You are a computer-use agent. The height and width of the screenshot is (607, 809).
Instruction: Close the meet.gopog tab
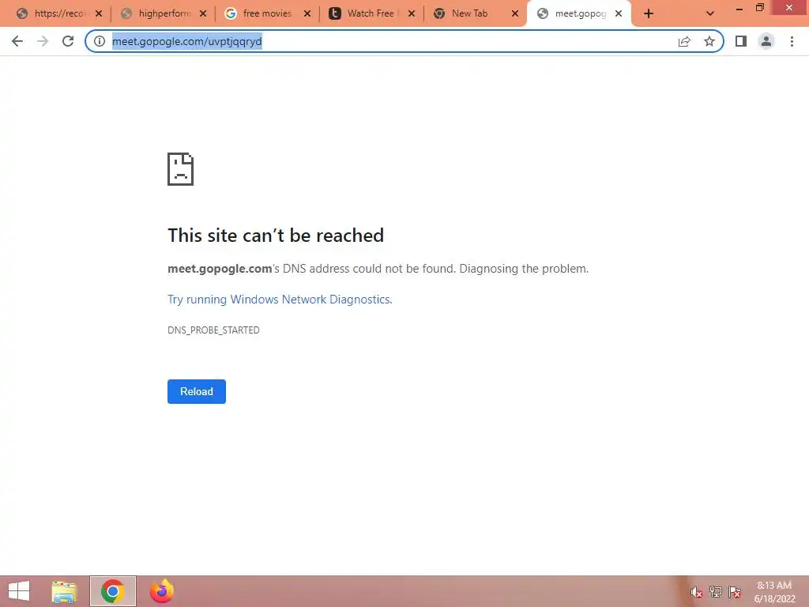tap(619, 14)
